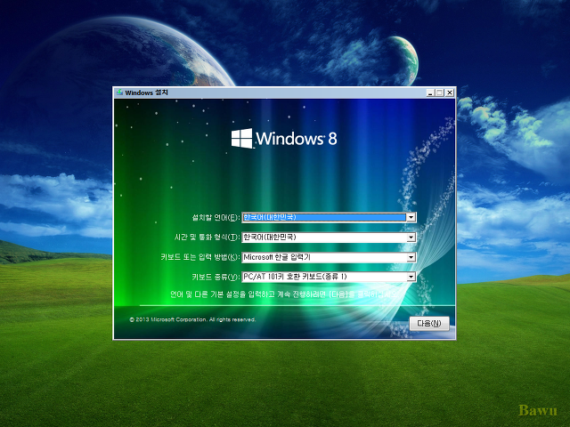Maximize the Windows 설치 window
This screenshot has height=427, width=570.
coord(439,93)
